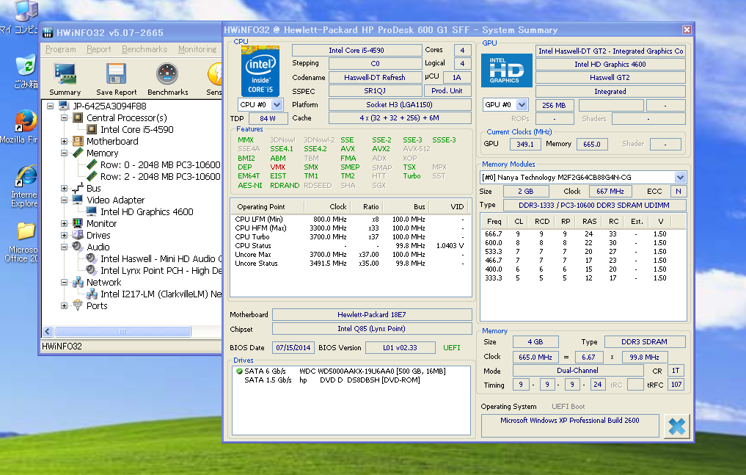Viewport: 746px width, 475px height.
Task: Open the Monitoring menu
Action: [x=197, y=49]
